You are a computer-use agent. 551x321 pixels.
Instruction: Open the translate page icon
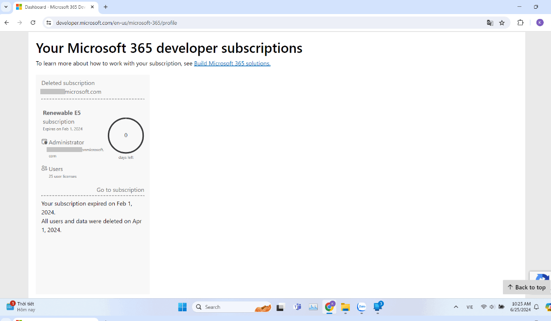pyautogui.click(x=490, y=23)
